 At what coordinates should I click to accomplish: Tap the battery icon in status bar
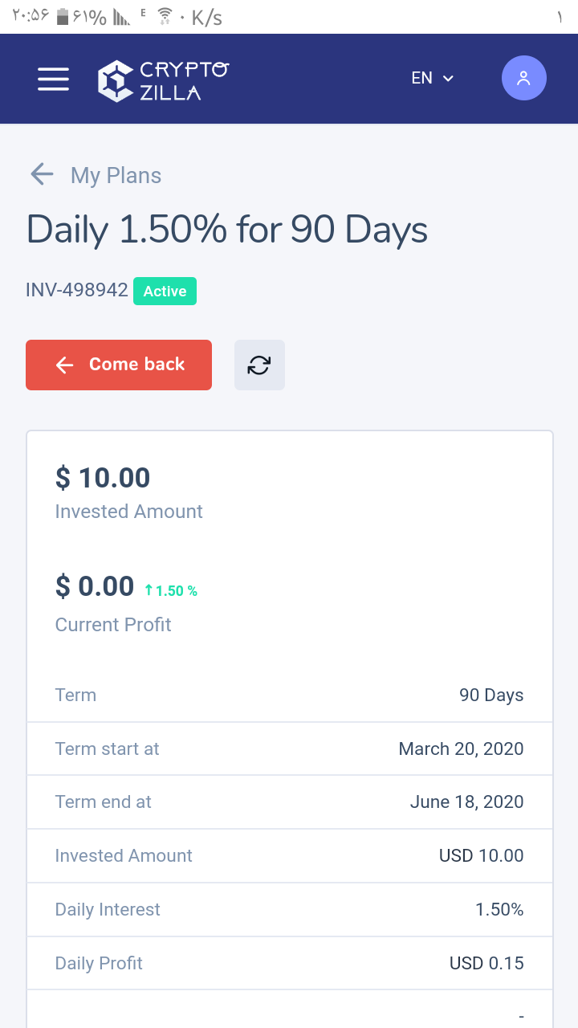pyautogui.click(x=63, y=18)
